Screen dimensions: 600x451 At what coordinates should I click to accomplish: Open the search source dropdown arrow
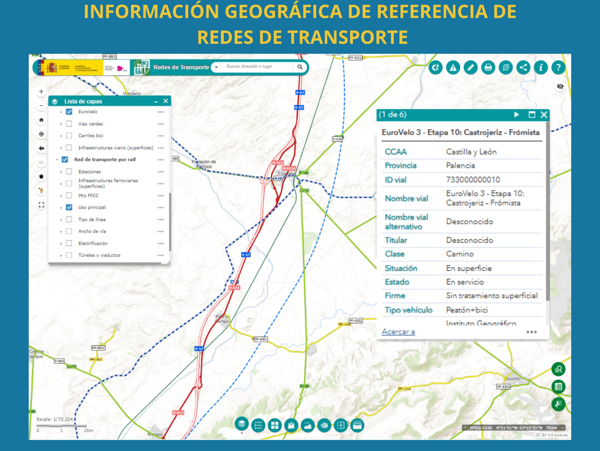(216, 67)
